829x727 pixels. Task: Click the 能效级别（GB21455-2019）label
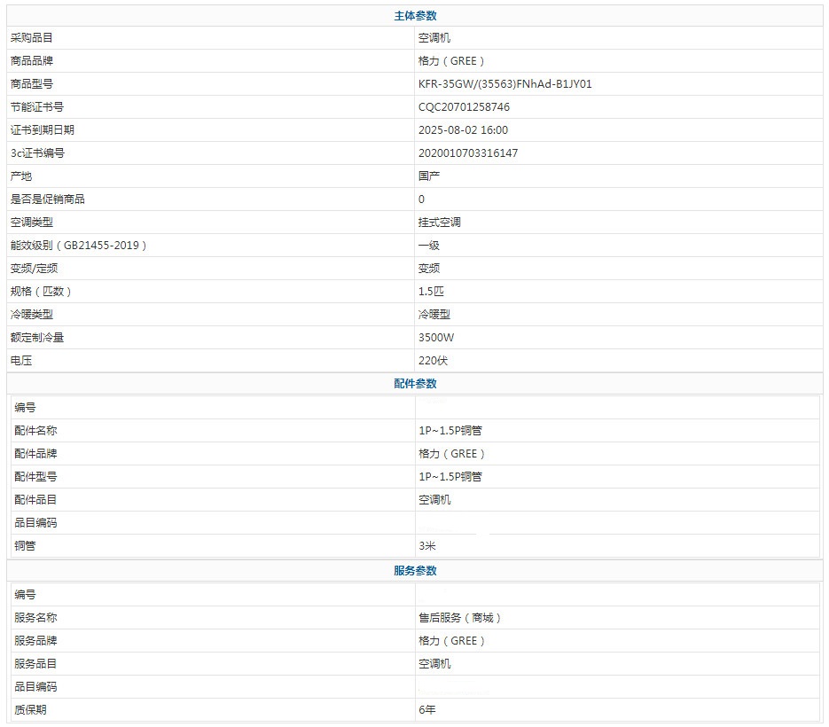click(79, 246)
